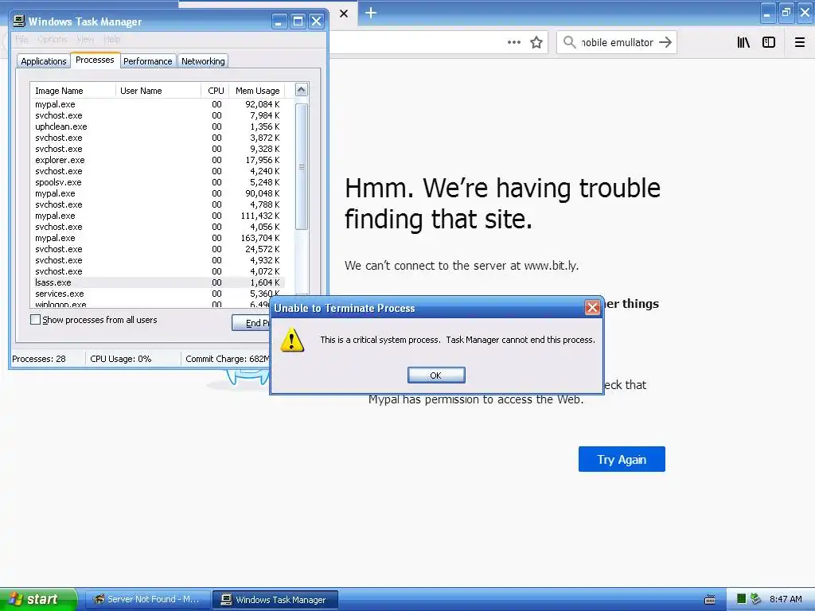Toggle Show processes from all users
Viewport: 815px width, 611px height.
[35, 320]
